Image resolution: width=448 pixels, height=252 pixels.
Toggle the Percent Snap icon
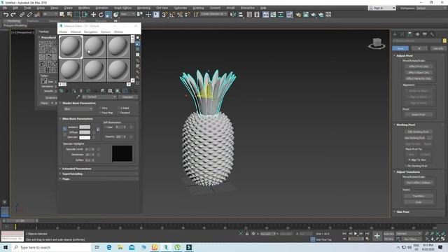click(x=180, y=14)
